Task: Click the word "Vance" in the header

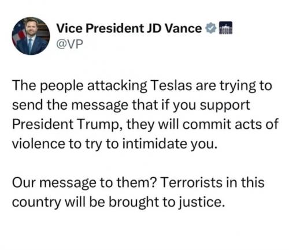Action: tap(184, 28)
